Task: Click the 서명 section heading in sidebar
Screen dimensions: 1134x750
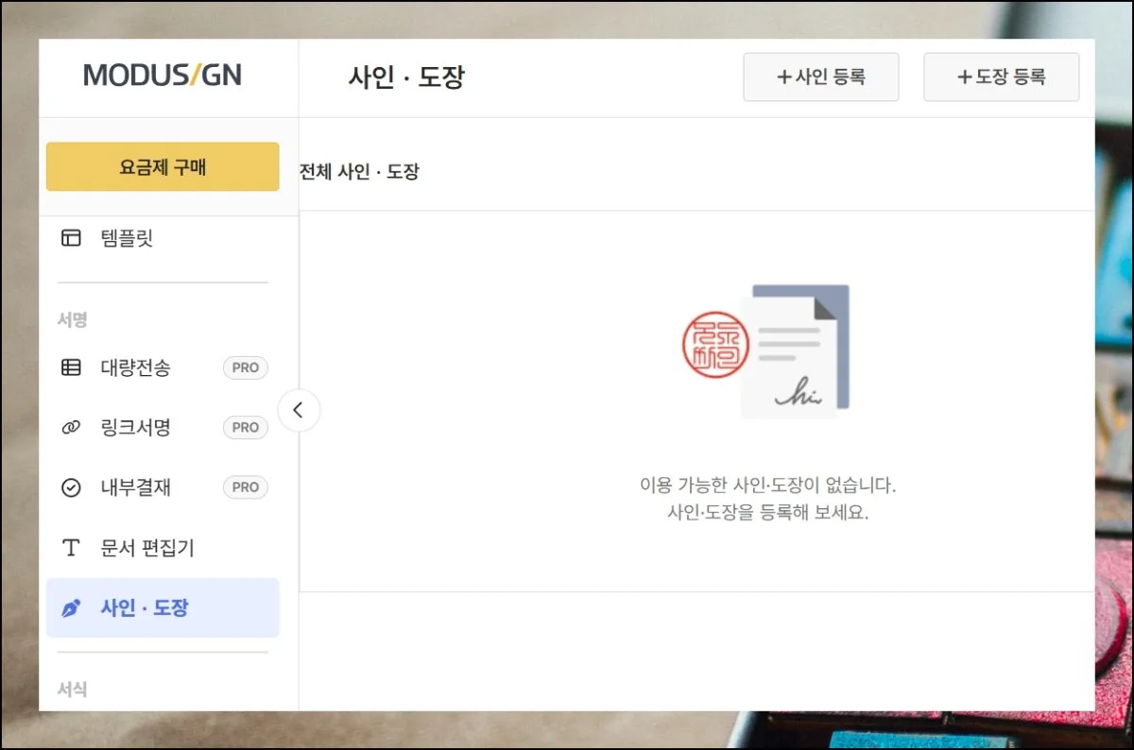Action: [72, 320]
